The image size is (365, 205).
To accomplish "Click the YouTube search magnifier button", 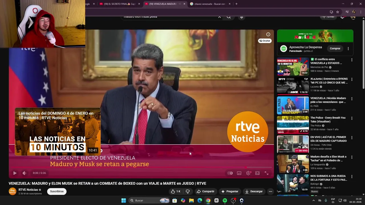I will pyautogui.click(x=229, y=17).
